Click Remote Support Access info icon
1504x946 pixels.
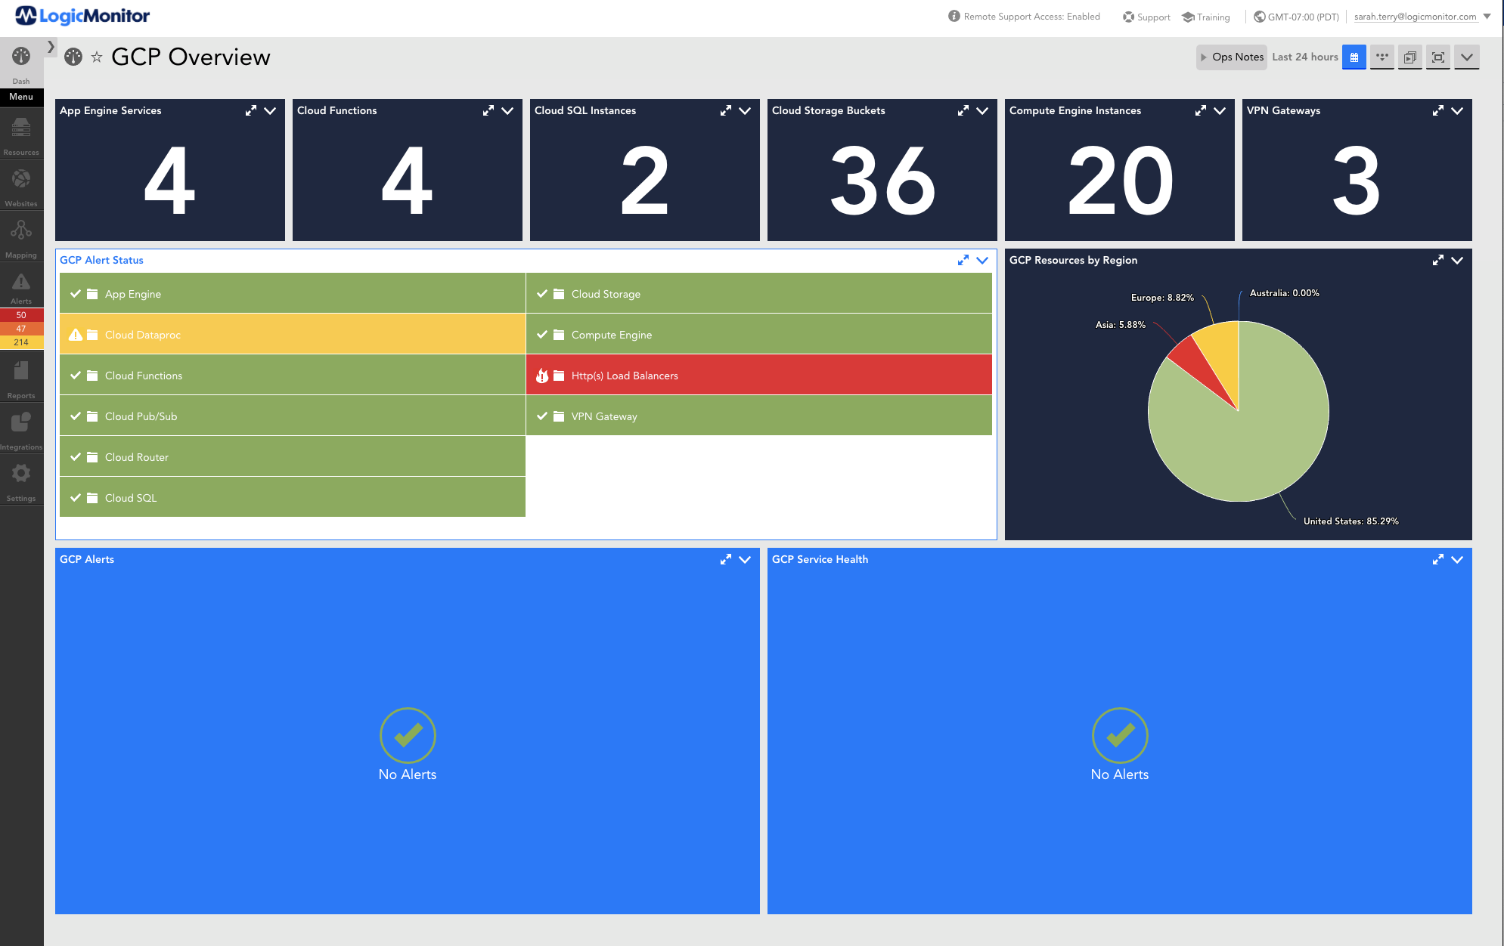pyautogui.click(x=954, y=17)
